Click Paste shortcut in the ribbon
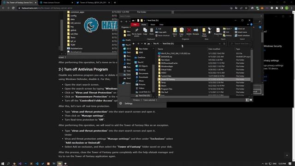Screen dimensions: 295x166 click(163, 36)
